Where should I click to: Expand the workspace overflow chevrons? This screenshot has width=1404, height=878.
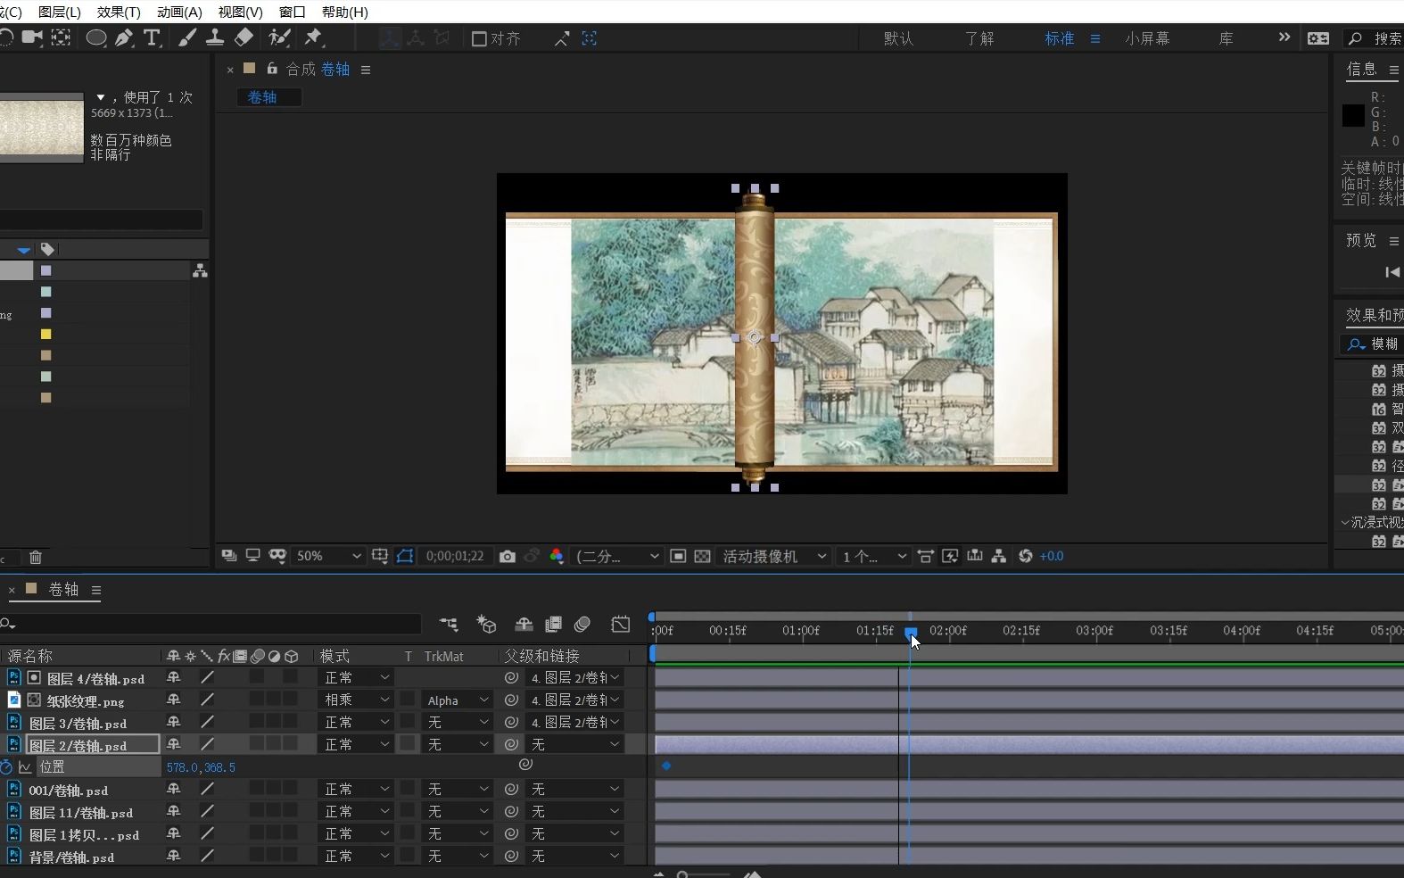[x=1284, y=37]
